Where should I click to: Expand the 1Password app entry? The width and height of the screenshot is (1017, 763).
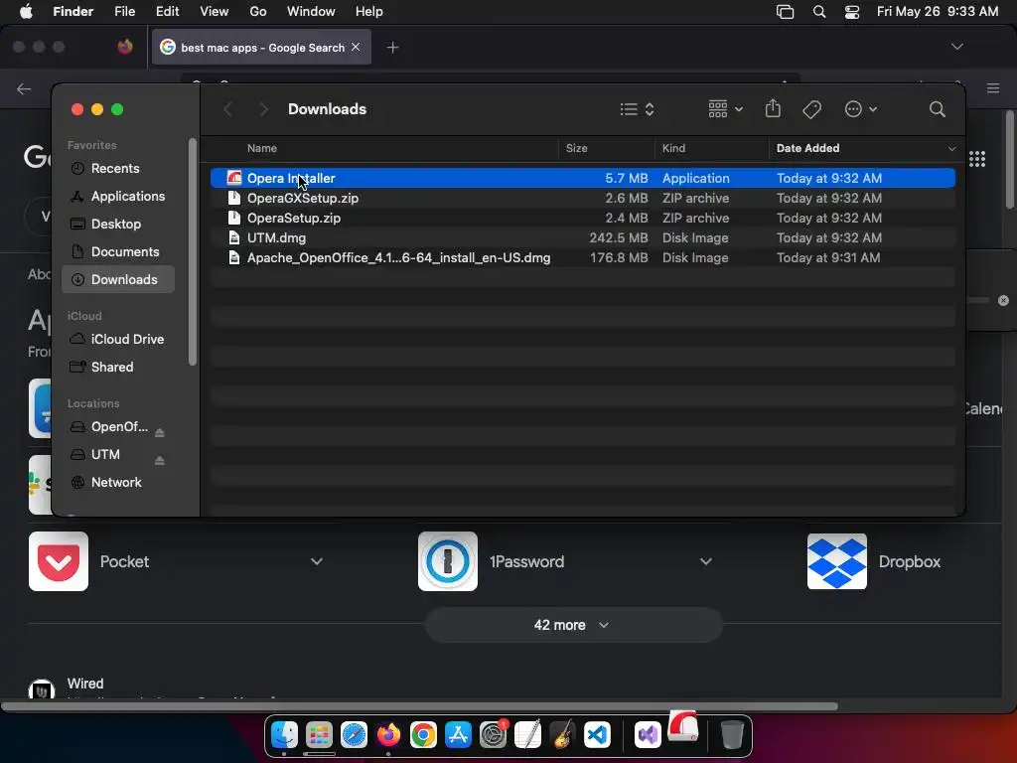click(706, 561)
